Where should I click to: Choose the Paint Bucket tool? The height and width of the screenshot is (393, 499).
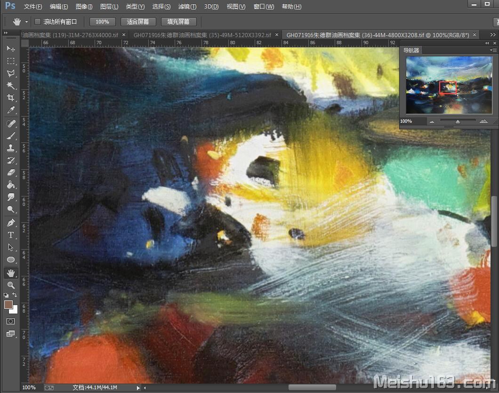coord(11,185)
